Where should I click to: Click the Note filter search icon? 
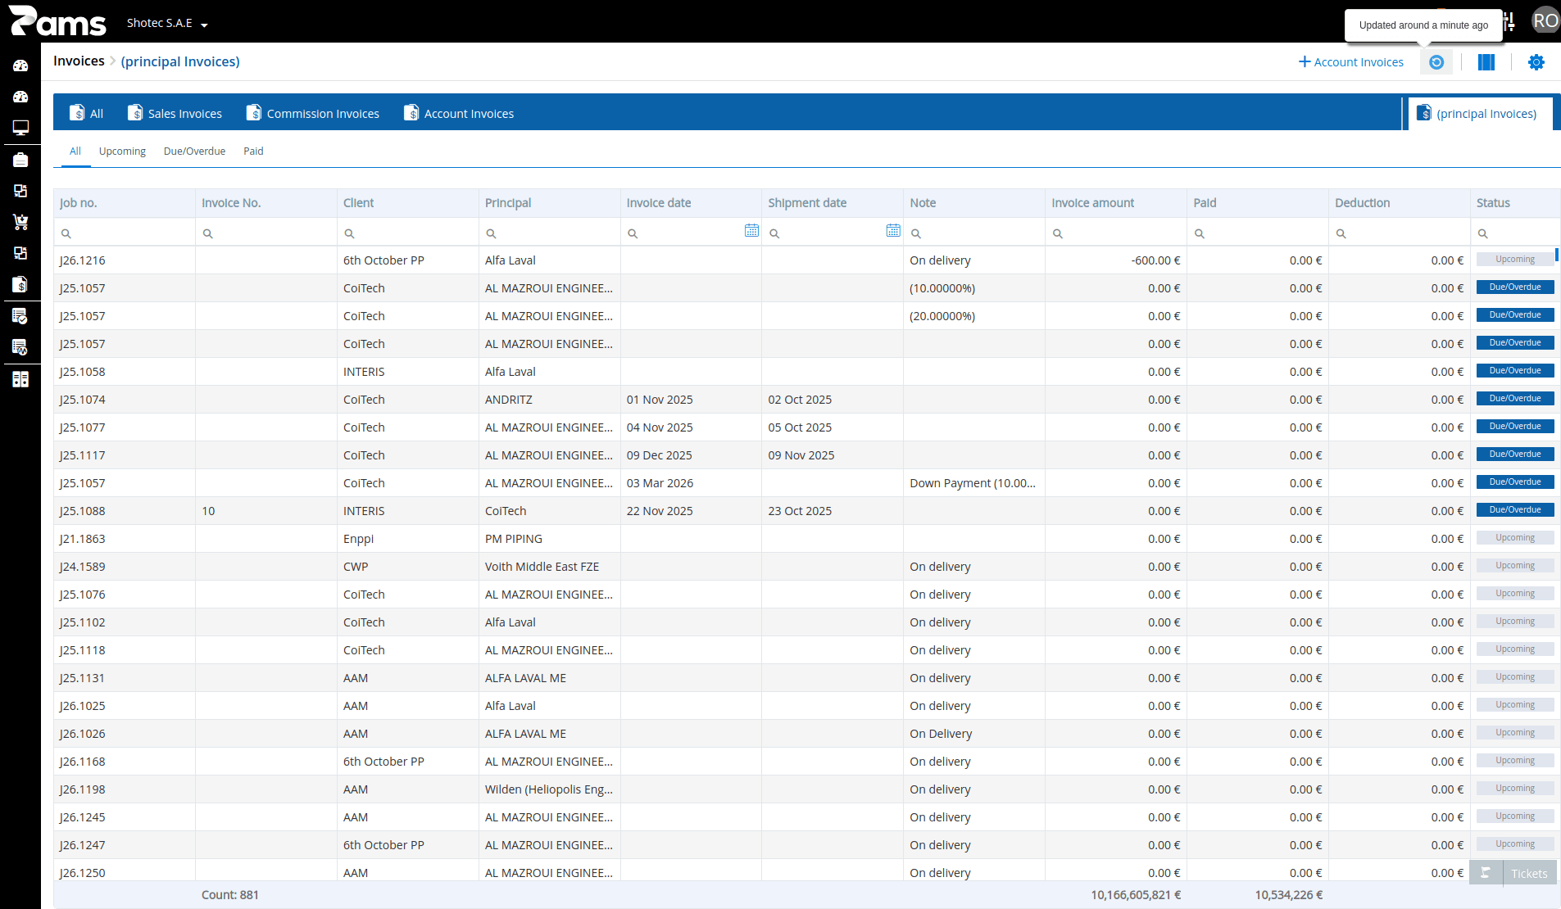click(916, 234)
